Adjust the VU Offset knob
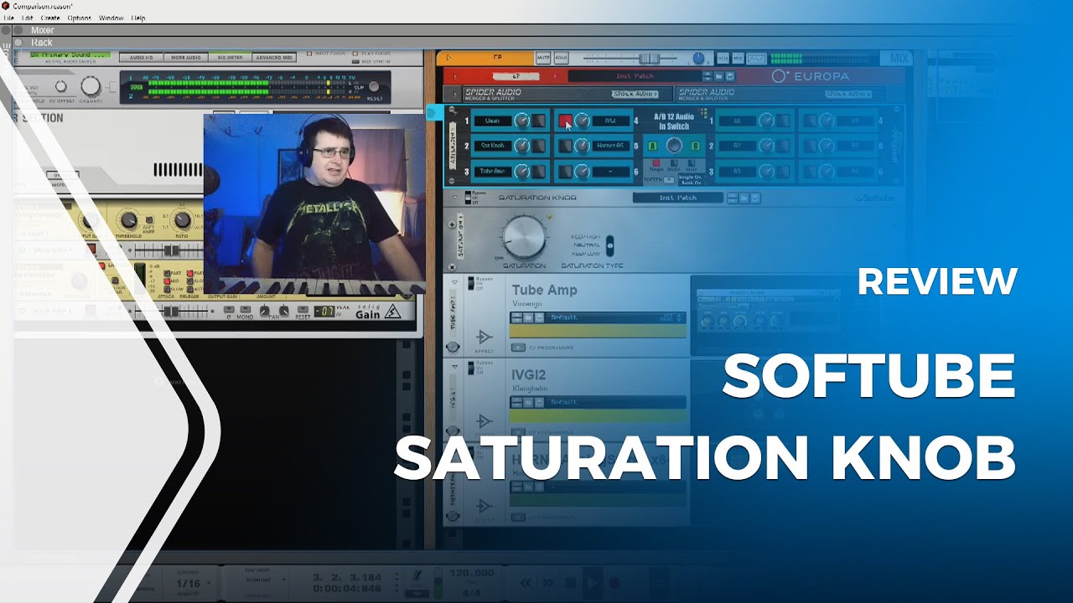1073x603 pixels. point(60,86)
